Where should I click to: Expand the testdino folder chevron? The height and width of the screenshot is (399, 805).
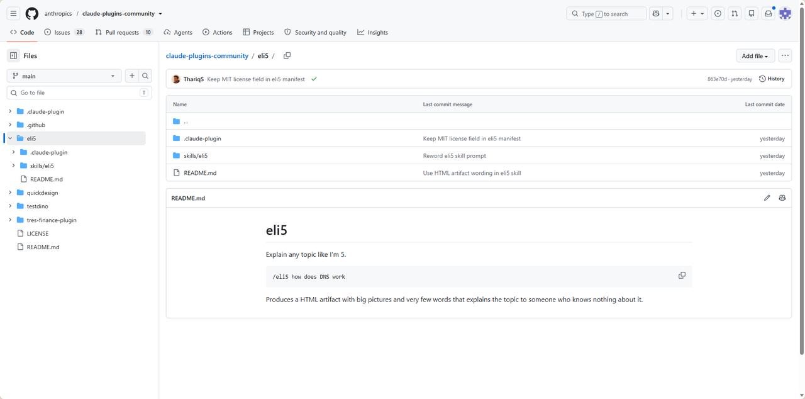[x=10, y=206]
